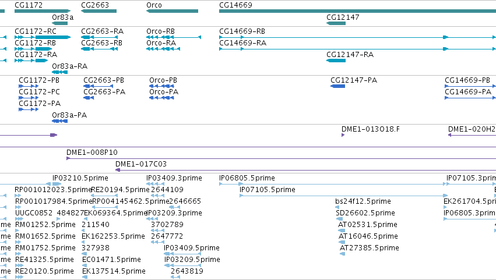Select EST SD26602.5prime
This screenshot has height=280, width=496.
(365, 213)
